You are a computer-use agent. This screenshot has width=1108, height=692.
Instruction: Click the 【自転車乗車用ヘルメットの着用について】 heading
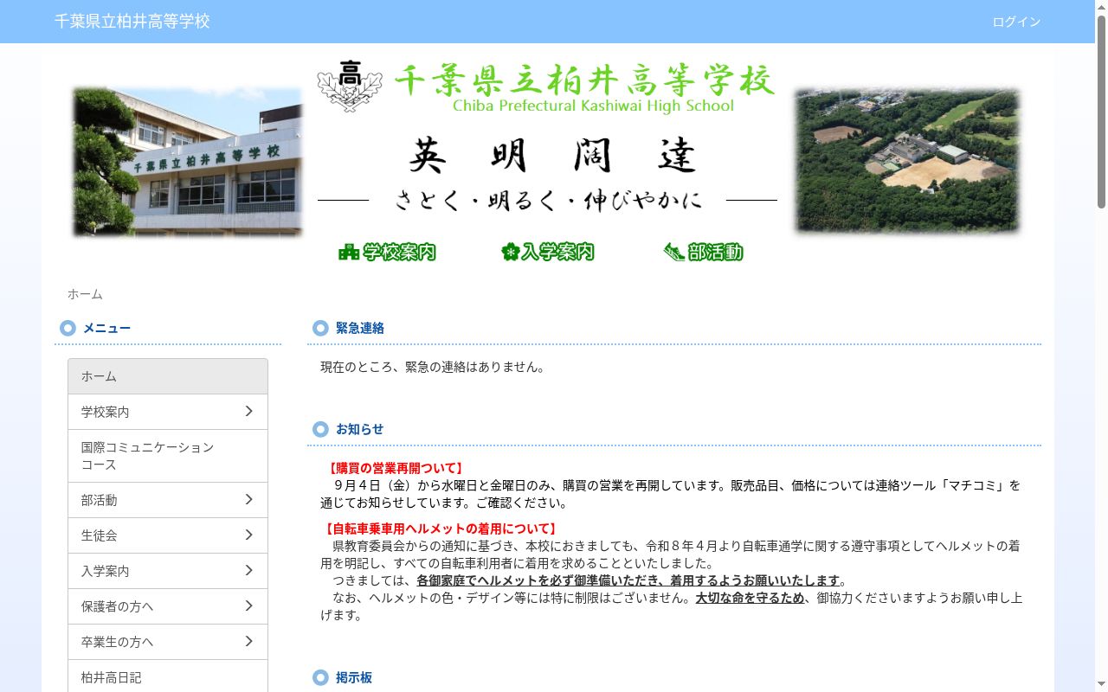coord(441,529)
